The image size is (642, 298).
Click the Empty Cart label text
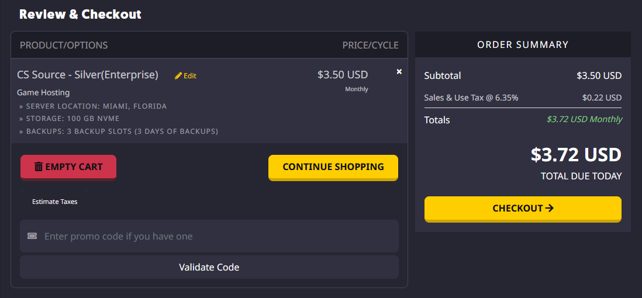coord(74,167)
